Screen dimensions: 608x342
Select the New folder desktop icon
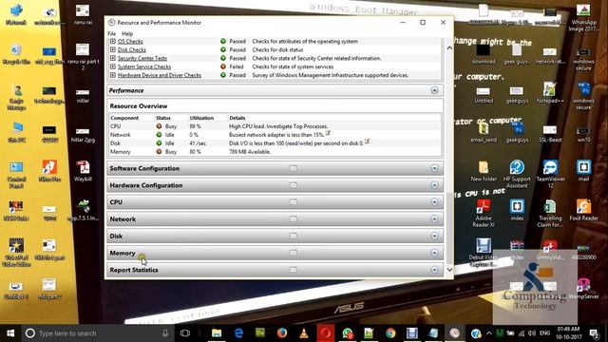[x=484, y=171]
